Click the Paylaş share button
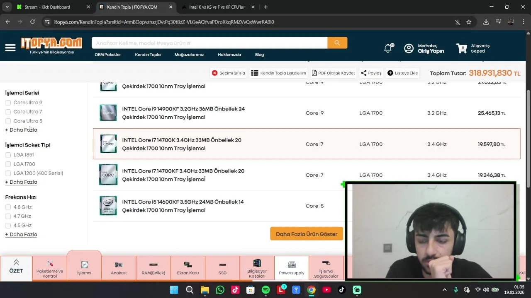The width and height of the screenshot is (531, 298). tap(371, 73)
